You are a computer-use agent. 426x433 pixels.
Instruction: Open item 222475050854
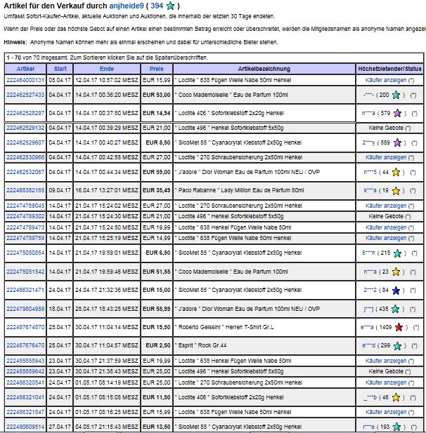[x=25, y=253]
